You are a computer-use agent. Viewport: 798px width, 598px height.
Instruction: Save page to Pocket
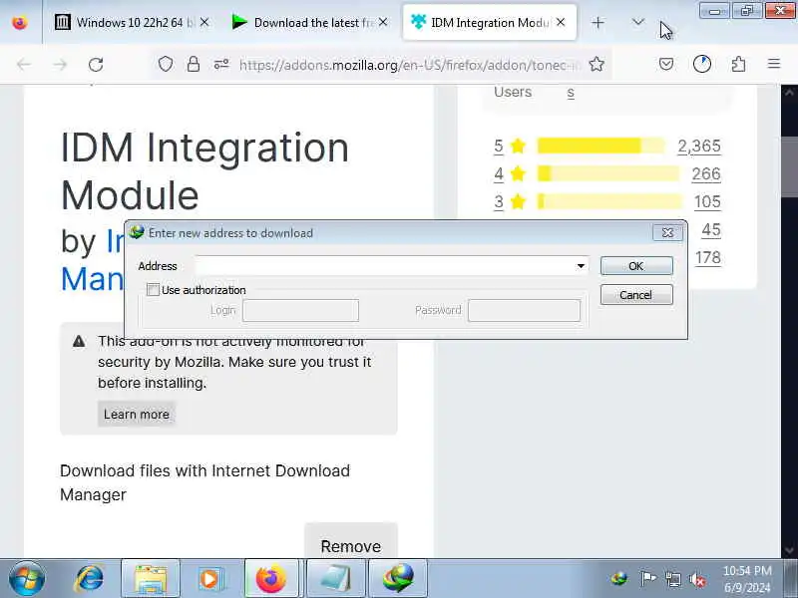[x=666, y=64]
